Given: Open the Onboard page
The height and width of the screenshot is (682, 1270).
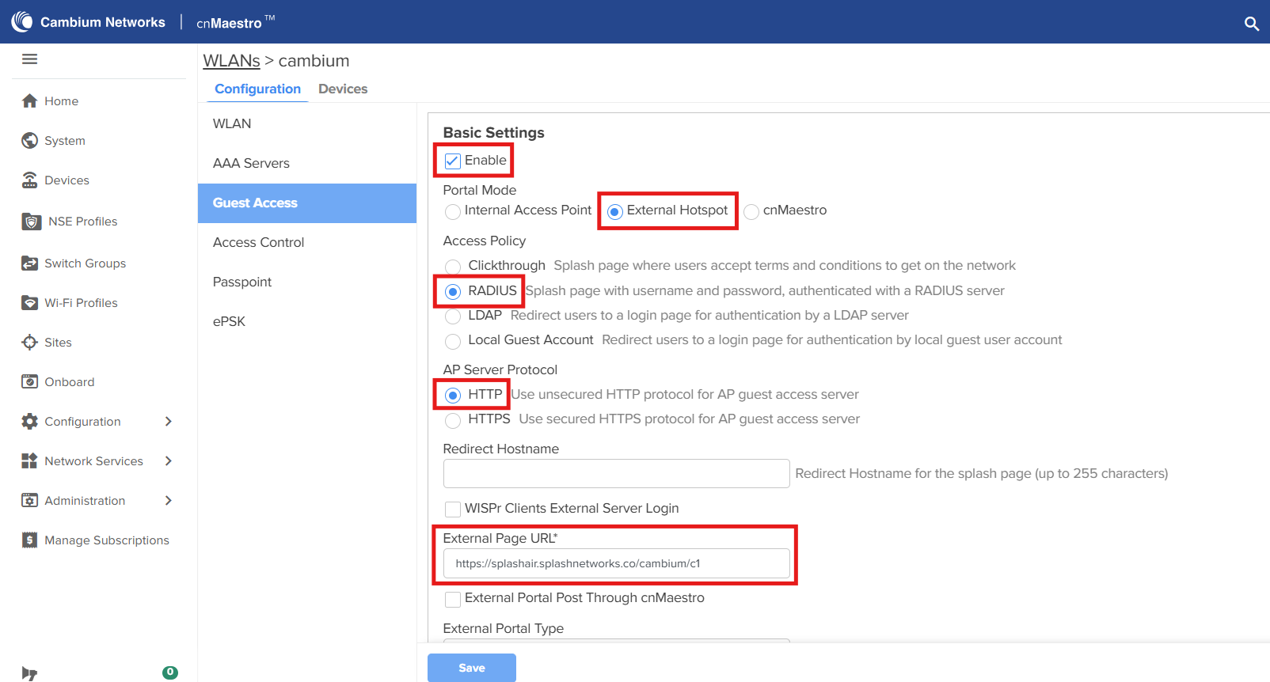Looking at the screenshot, I should coord(70,382).
